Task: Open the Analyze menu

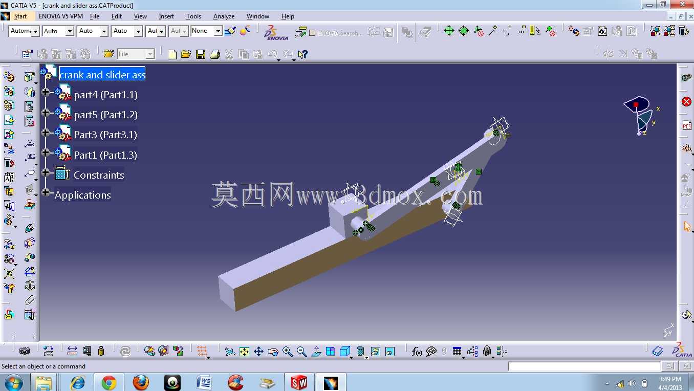Action: point(224,16)
